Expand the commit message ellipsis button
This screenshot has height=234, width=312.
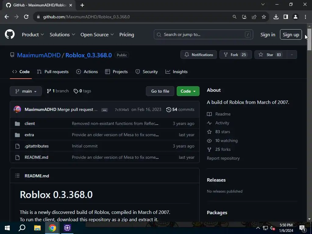point(105,110)
